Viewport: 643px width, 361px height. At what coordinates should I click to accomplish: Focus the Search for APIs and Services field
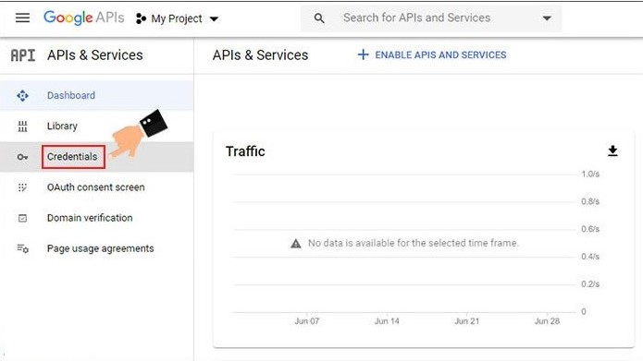(x=431, y=18)
